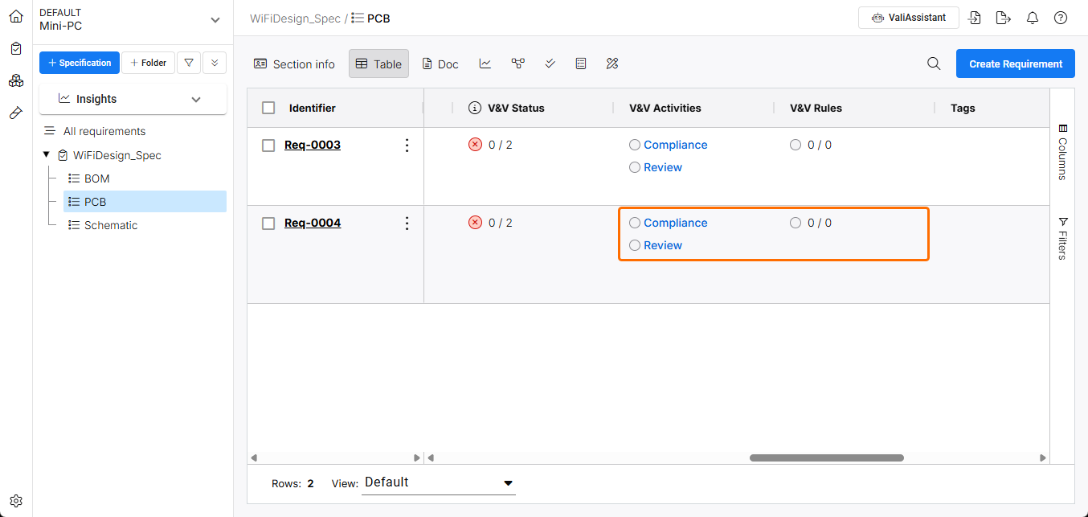Click the help question mark icon
Image resolution: width=1088 pixels, height=517 pixels.
[1061, 18]
